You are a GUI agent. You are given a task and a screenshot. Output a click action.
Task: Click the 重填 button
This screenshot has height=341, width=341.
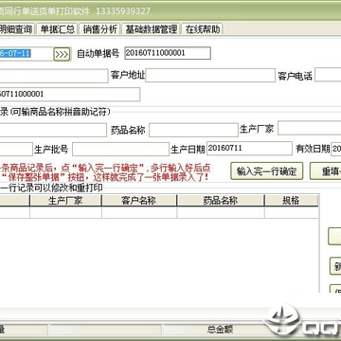pos(326,171)
